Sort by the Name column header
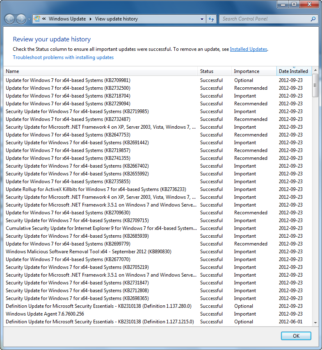 (x=100, y=71)
